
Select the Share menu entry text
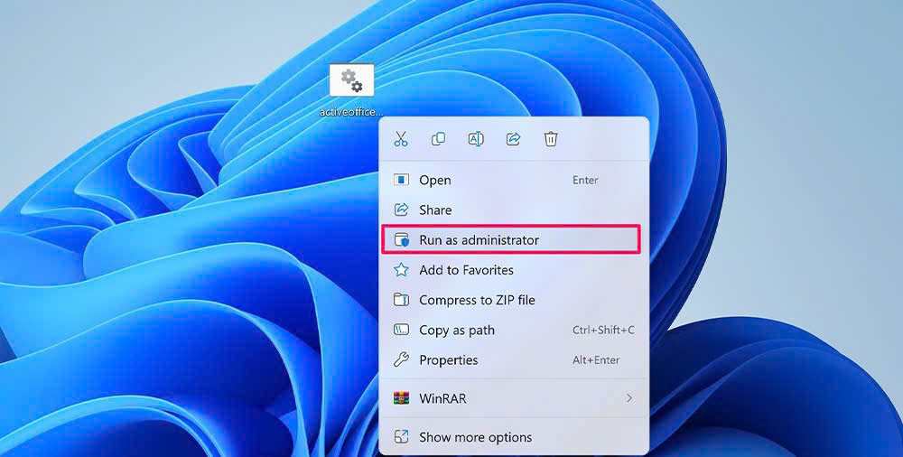(435, 210)
